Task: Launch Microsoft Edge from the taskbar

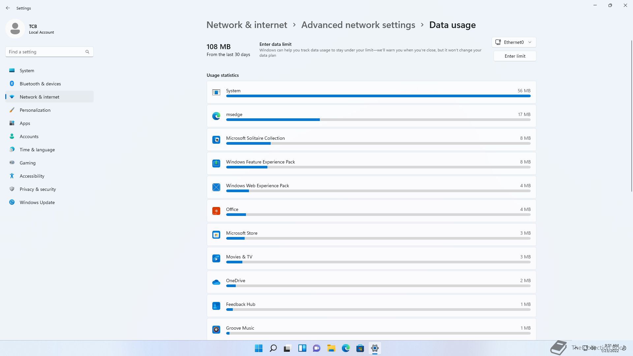Action: point(346,348)
